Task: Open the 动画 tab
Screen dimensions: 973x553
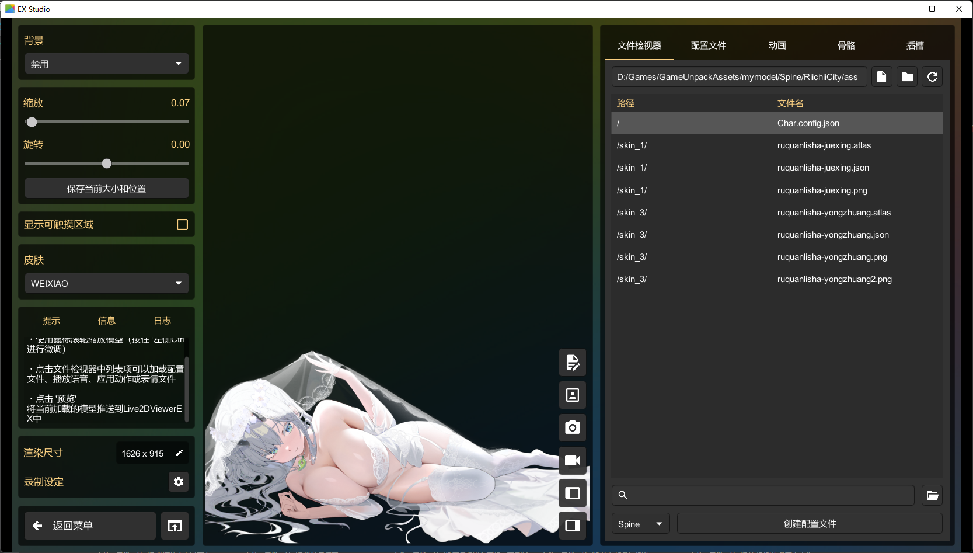Action: [777, 46]
